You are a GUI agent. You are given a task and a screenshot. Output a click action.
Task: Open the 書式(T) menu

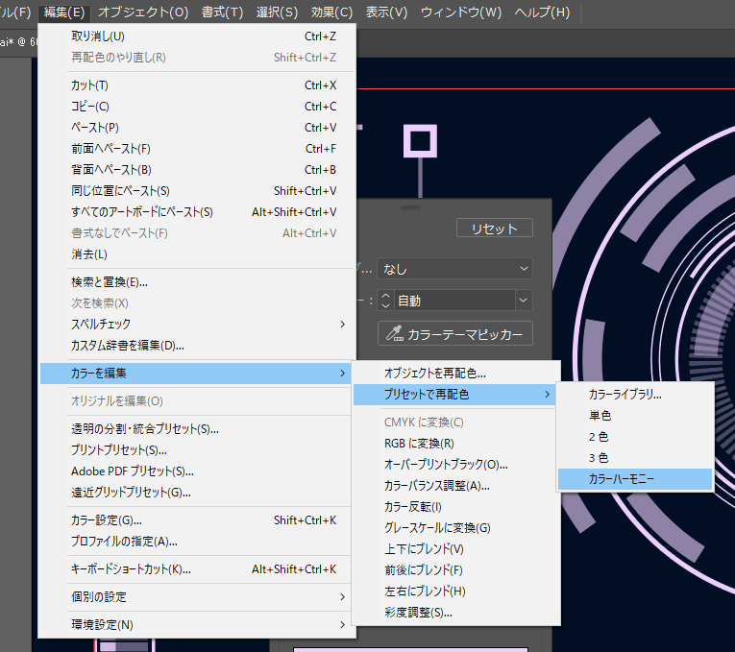222,12
